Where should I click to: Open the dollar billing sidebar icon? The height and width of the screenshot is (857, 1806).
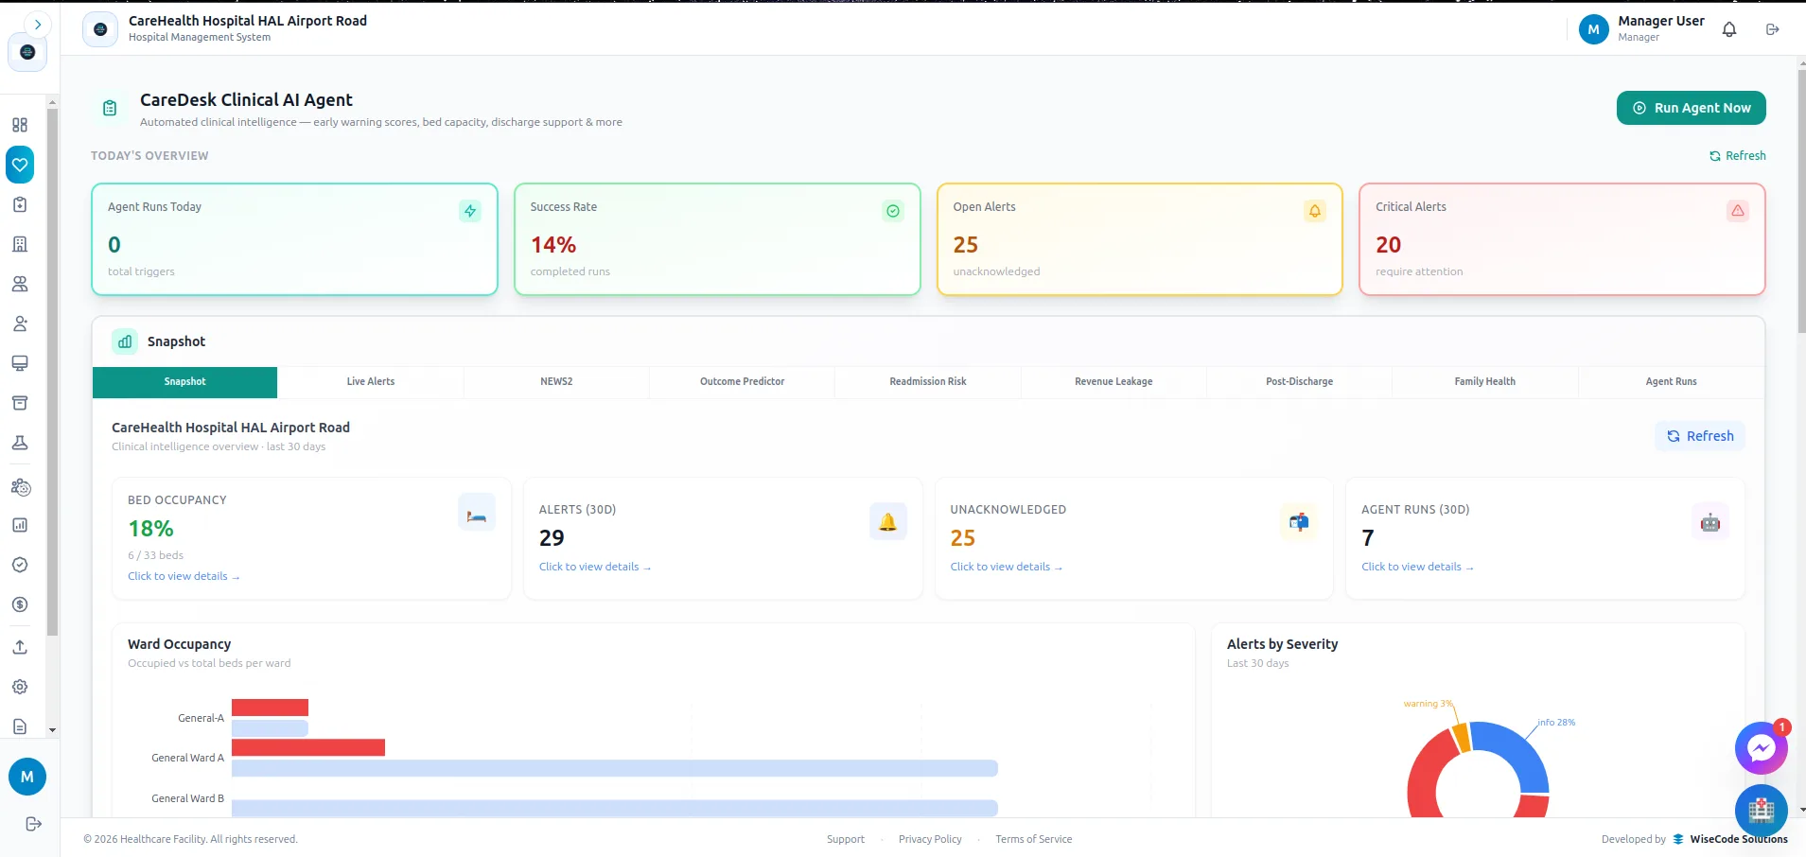pyautogui.click(x=20, y=604)
